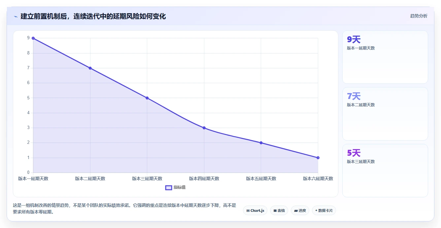Click the data point for 版本四延期天数

coord(204,128)
